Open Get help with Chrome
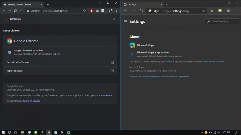 click(60, 62)
